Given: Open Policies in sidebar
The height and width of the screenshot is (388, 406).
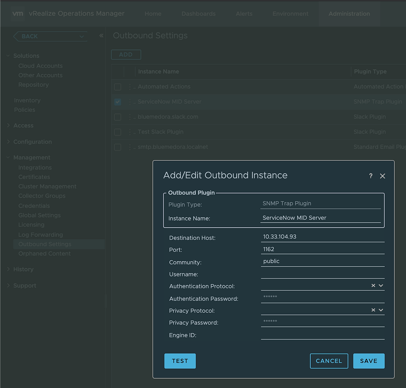Looking at the screenshot, I should [x=24, y=110].
